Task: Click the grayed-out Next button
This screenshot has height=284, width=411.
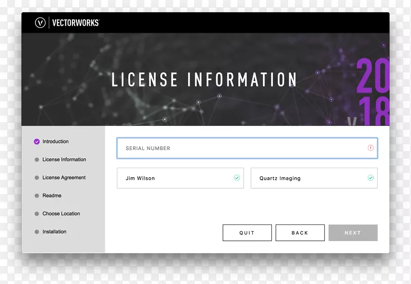Action: click(x=353, y=233)
